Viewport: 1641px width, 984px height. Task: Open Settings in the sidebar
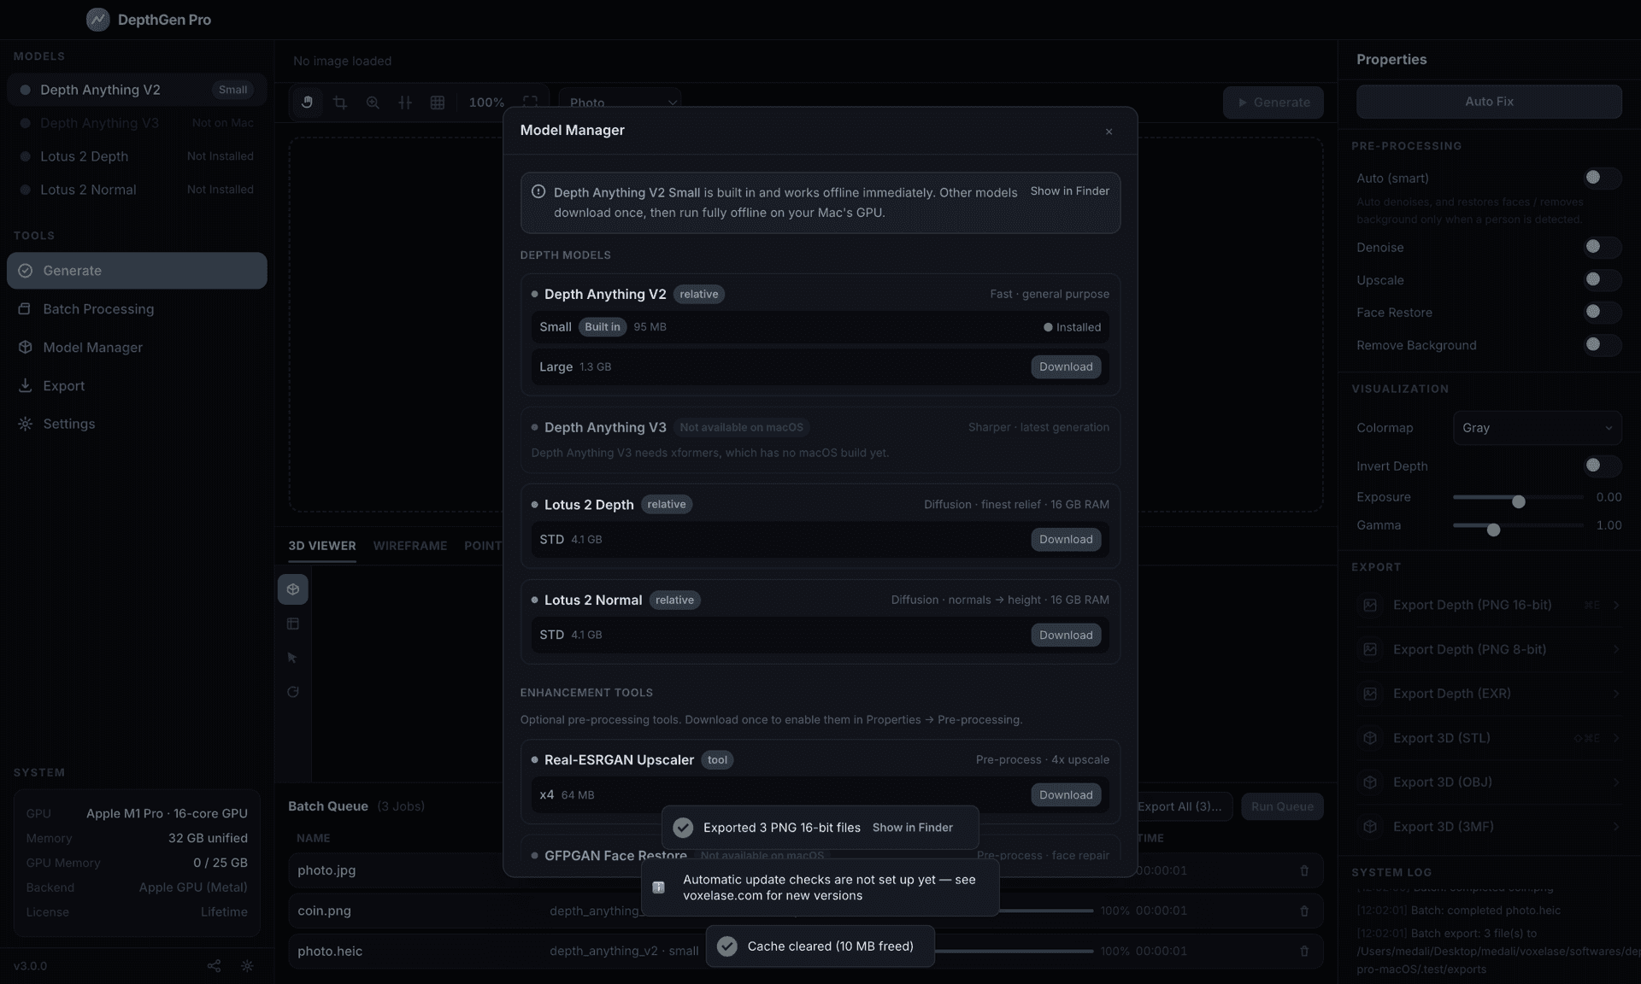pos(137,424)
